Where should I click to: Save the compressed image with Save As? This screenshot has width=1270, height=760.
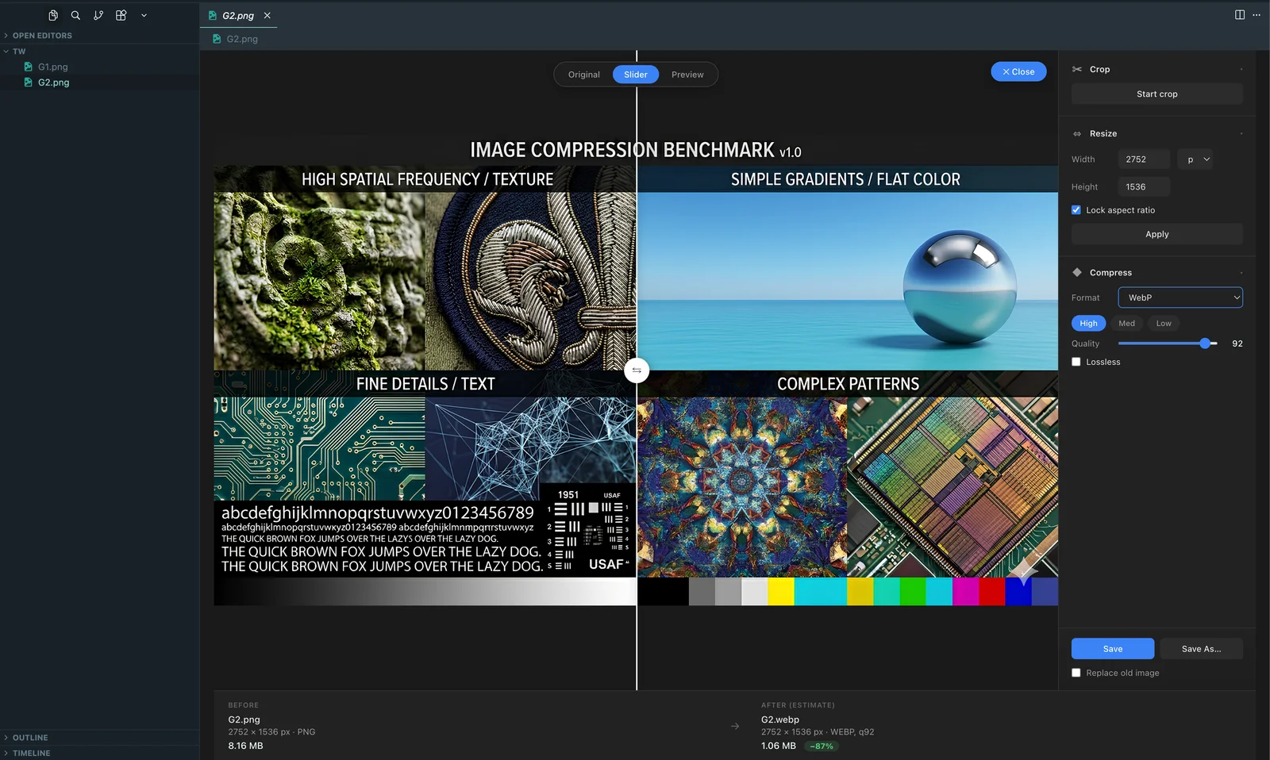(x=1201, y=648)
